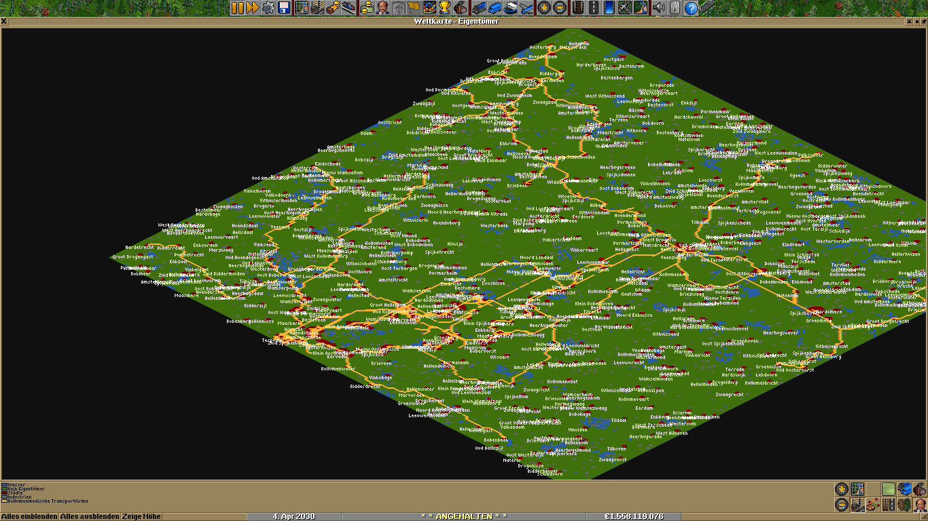Expand the game settings gear dropdown
The width and height of the screenshot is (928, 521).
click(x=268, y=8)
